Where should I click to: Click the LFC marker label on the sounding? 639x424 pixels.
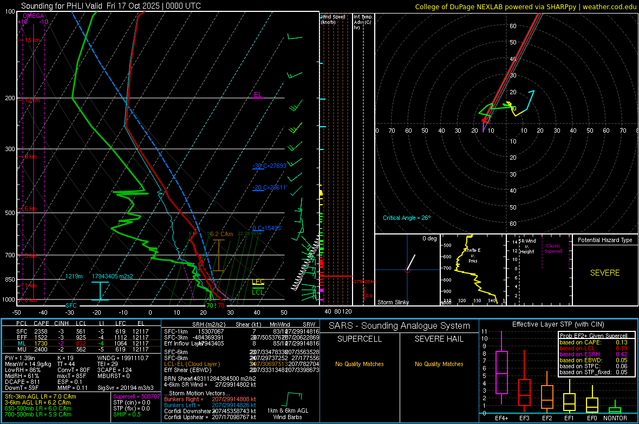point(258,282)
